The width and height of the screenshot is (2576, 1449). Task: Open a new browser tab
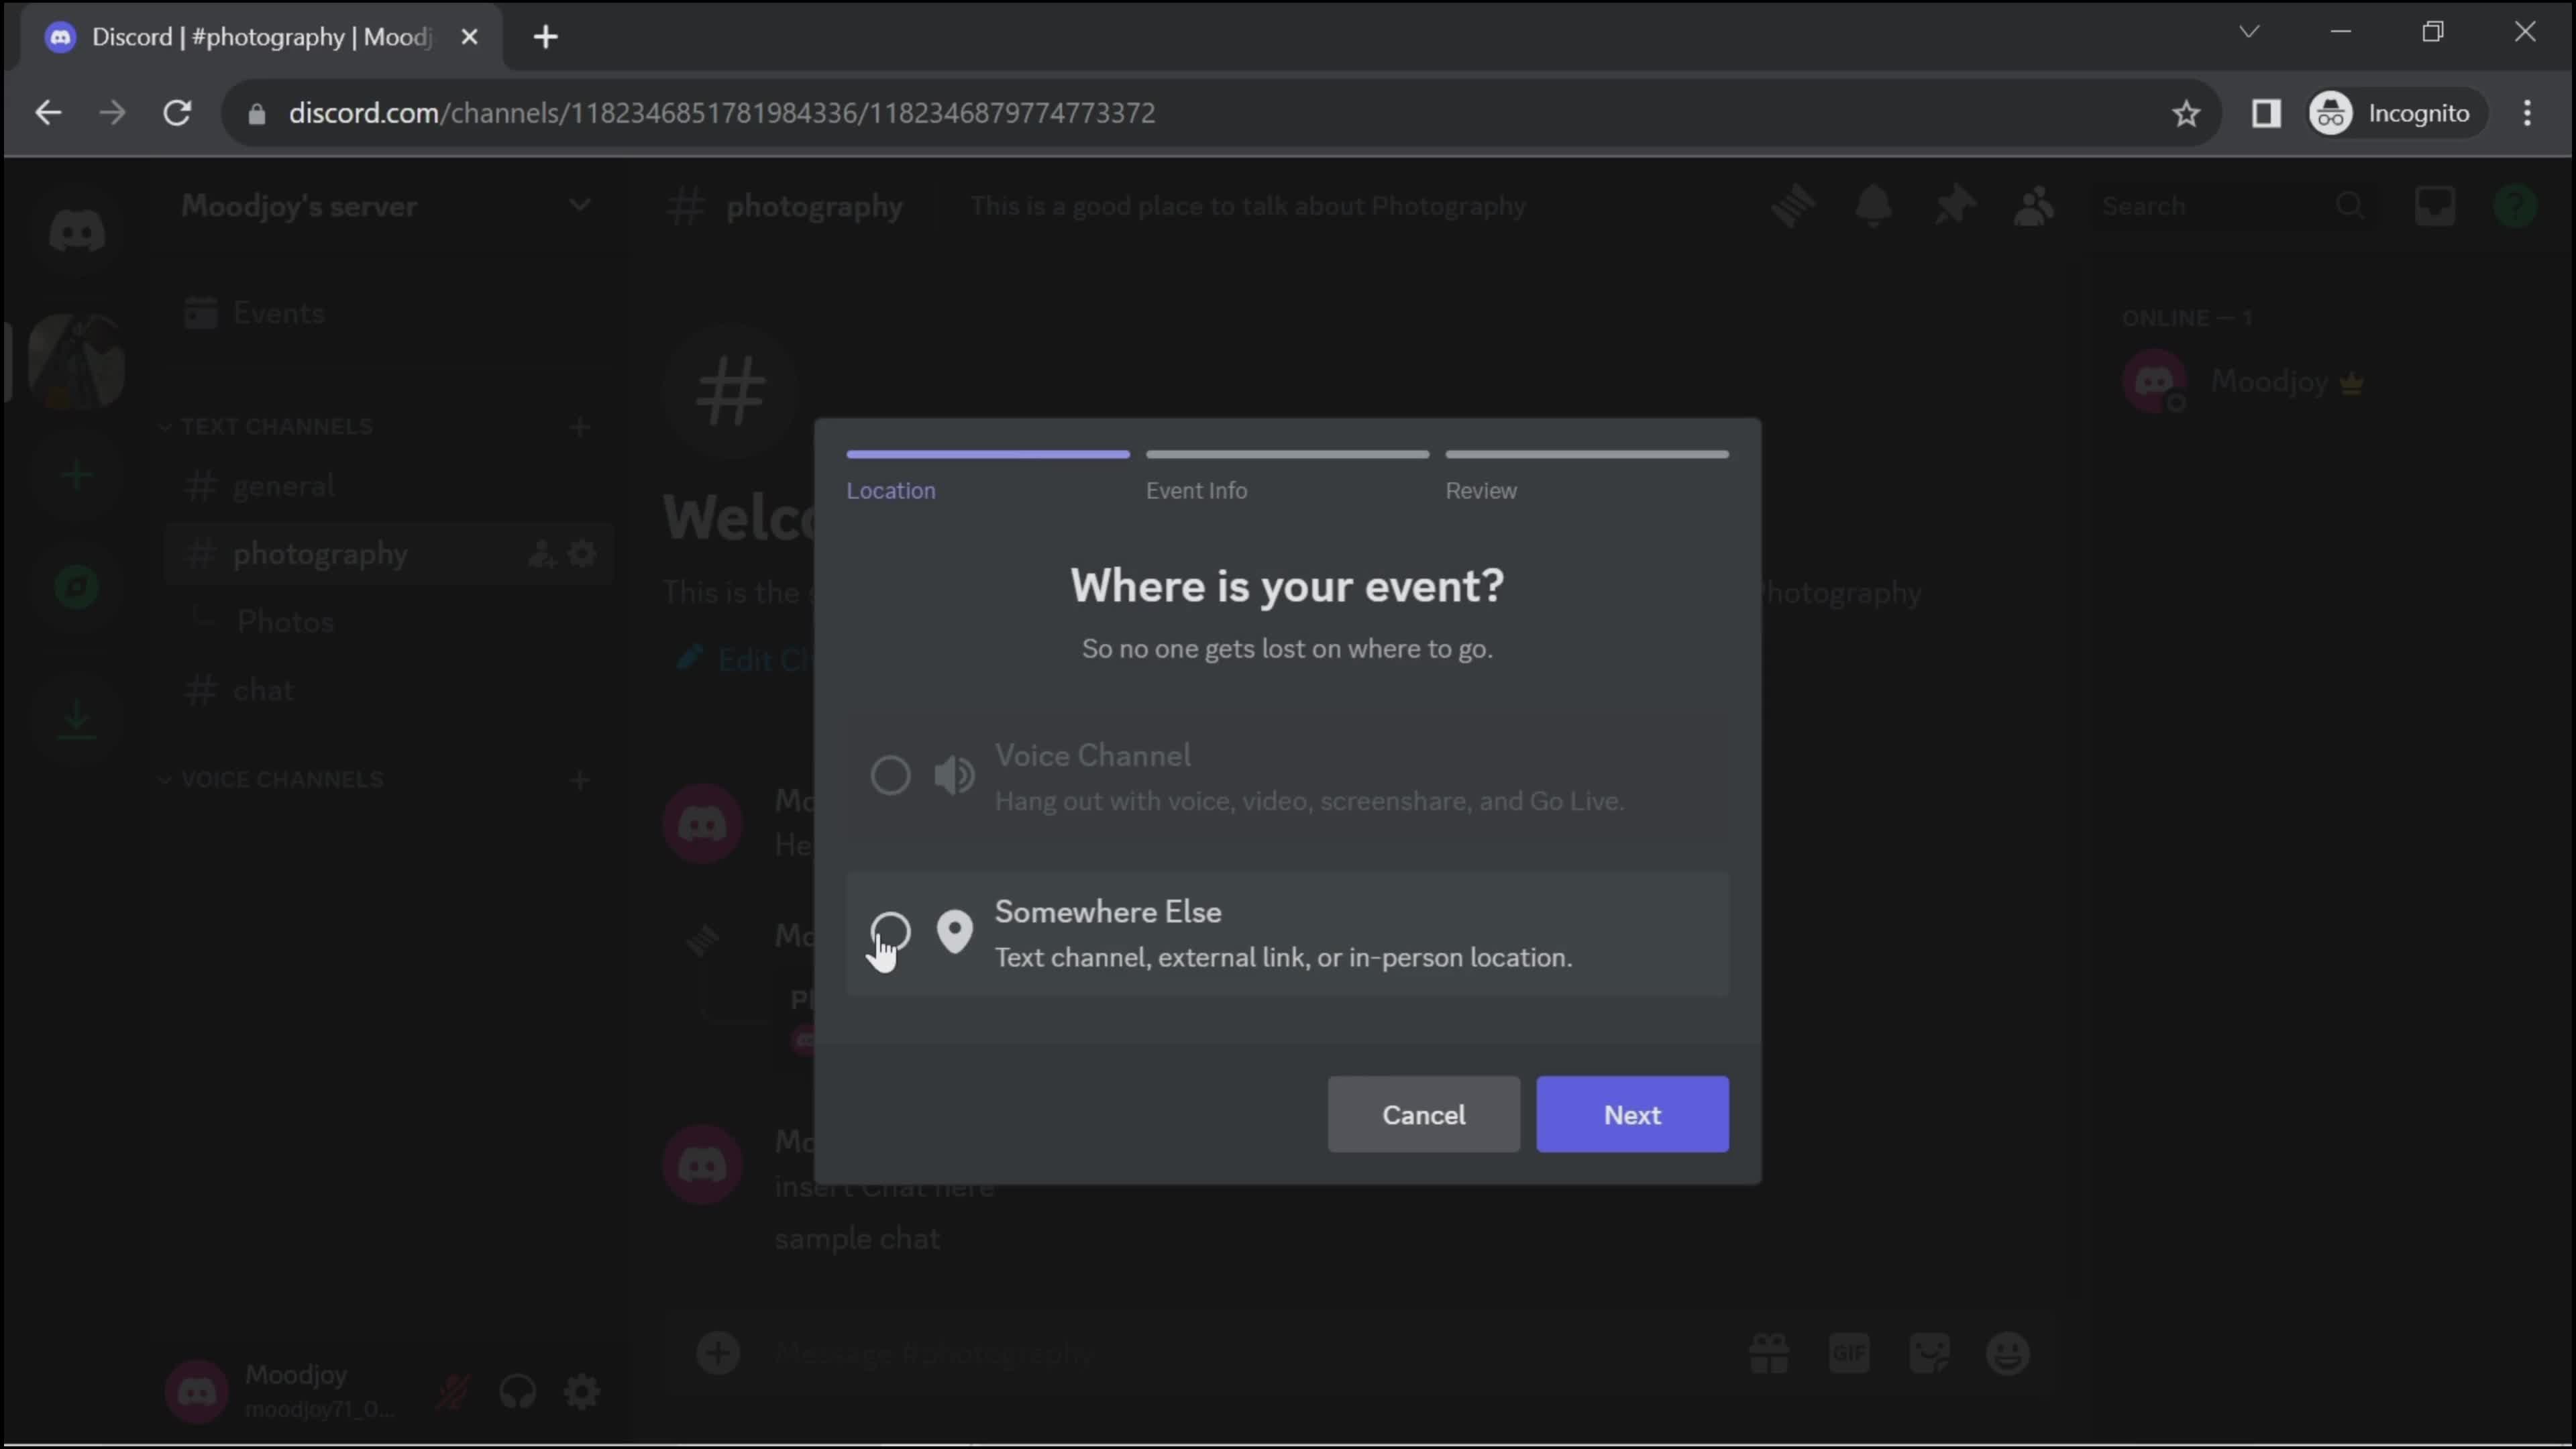pyautogui.click(x=545, y=38)
